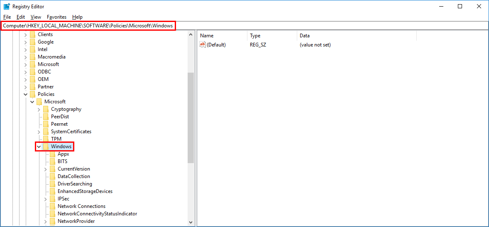Open the Edit menu

(x=21, y=17)
